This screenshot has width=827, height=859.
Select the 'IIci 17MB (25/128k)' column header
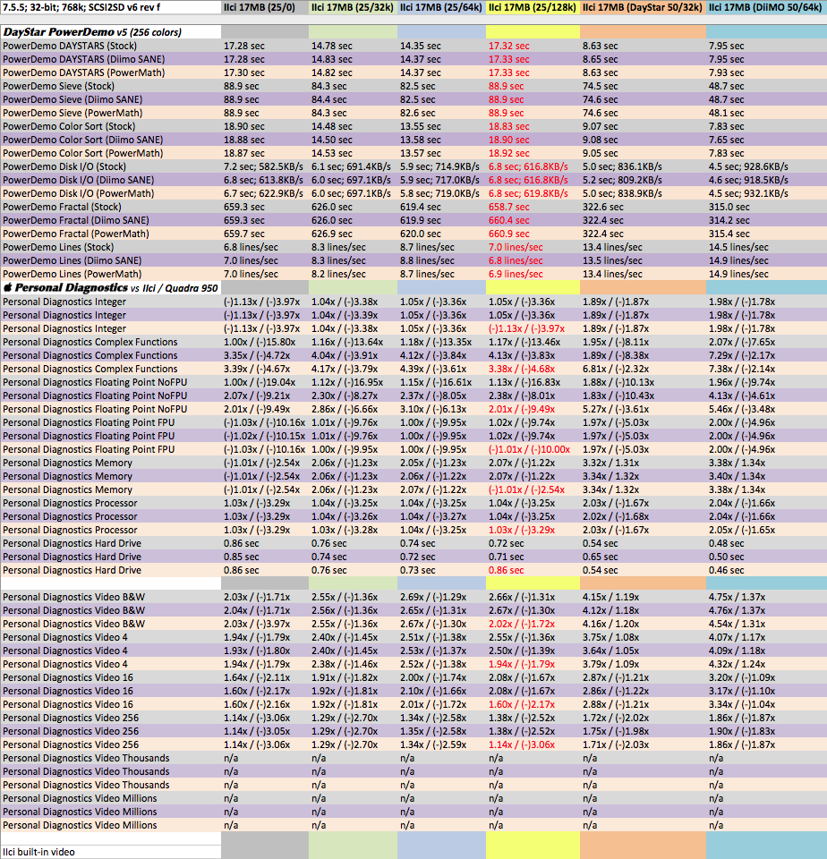click(x=533, y=8)
